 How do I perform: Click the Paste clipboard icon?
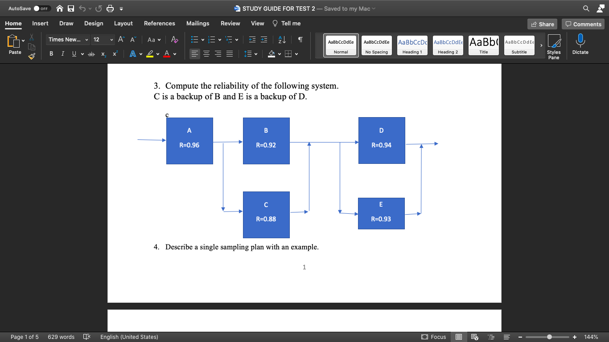coord(12,42)
